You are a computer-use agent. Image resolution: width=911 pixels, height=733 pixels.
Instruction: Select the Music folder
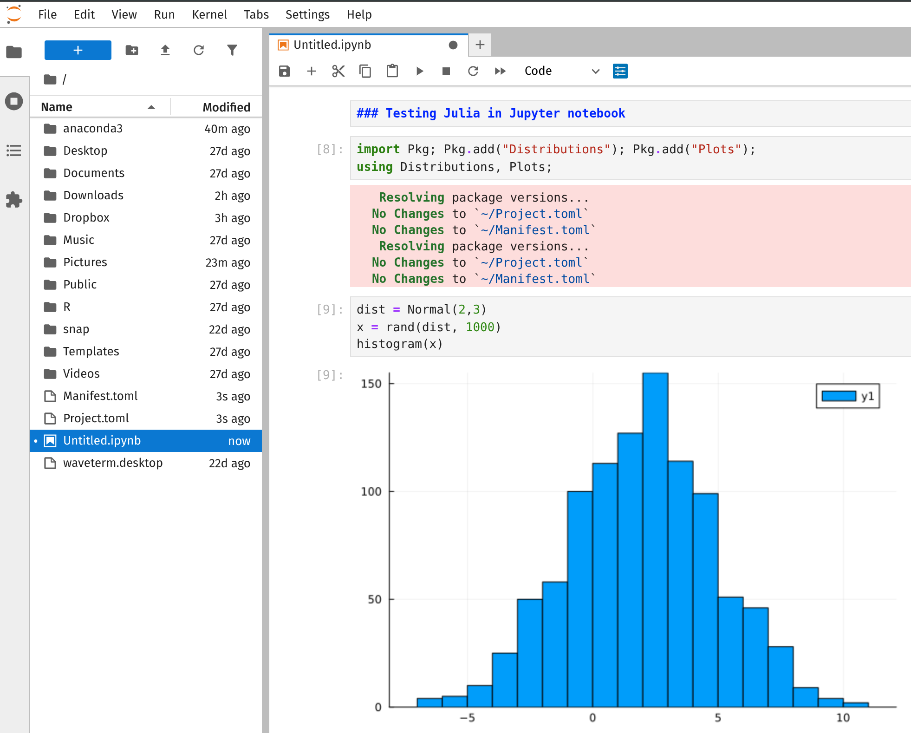coord(146,240)
